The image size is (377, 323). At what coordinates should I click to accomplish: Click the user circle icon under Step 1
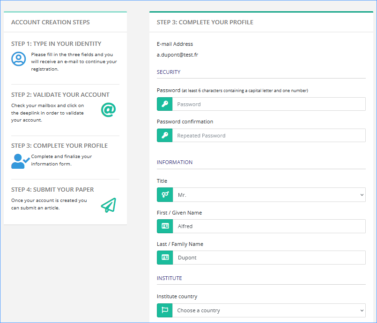[x=18, y=59]
